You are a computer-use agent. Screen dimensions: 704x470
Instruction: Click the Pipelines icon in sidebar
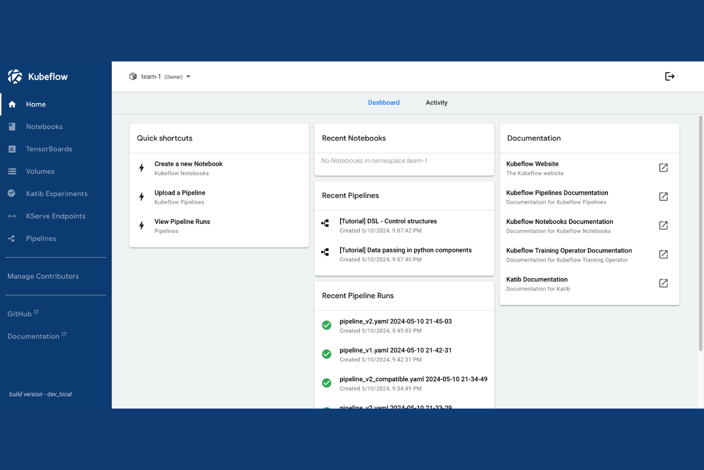[12, 239]
